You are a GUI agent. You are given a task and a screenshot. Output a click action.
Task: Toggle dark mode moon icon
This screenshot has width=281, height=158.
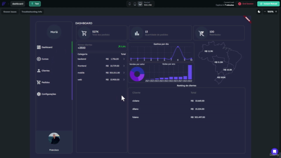tap(259, 12)
